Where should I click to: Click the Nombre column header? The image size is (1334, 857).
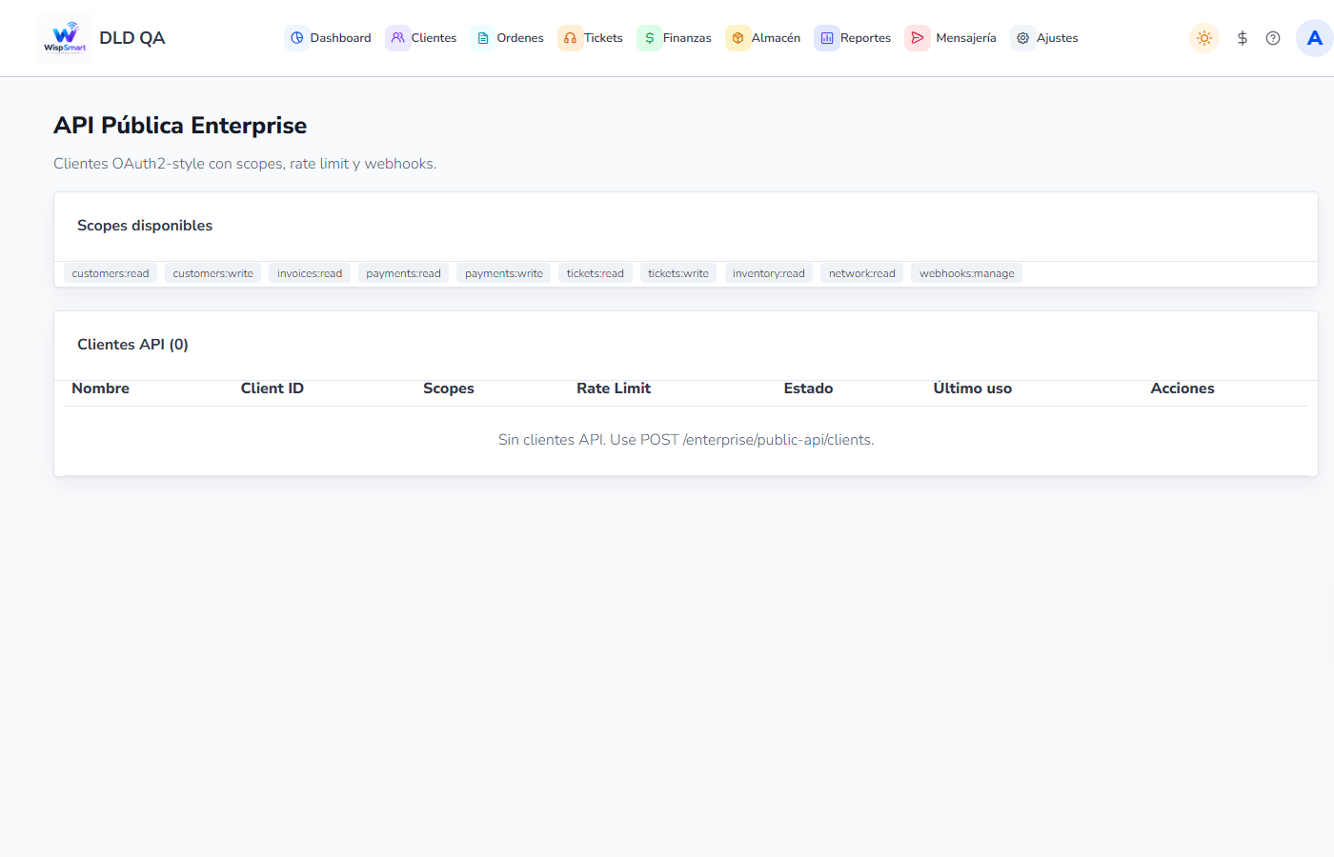point(101,389)
